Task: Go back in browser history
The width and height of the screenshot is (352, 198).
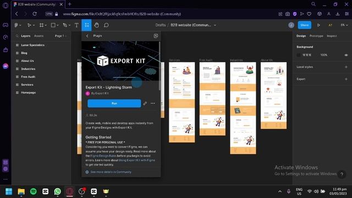Action: coord(16,14)
